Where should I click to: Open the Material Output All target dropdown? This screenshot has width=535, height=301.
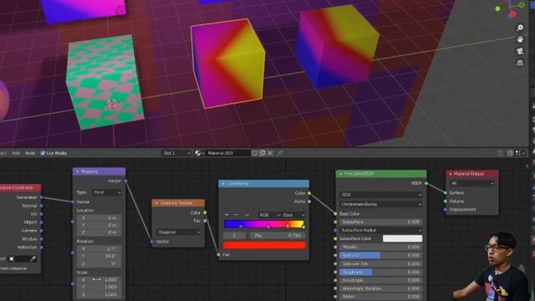[x=472, y=184]
